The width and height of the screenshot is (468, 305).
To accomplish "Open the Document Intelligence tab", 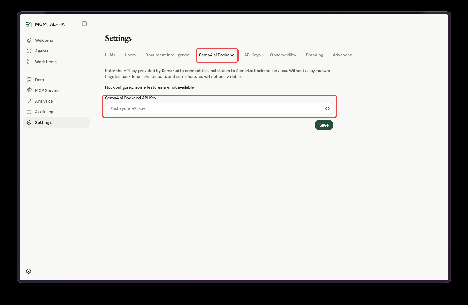I will (x=167, y=55).
